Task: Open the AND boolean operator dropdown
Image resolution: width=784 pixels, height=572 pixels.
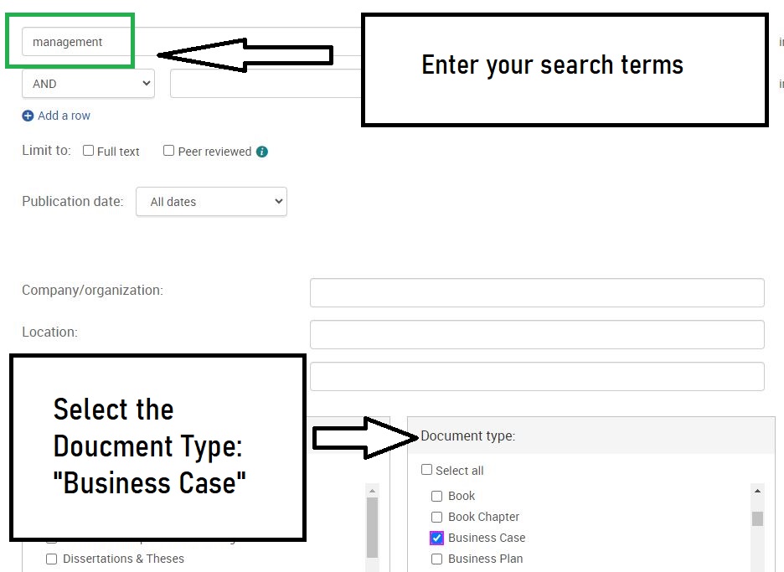Action: point(88,84)
